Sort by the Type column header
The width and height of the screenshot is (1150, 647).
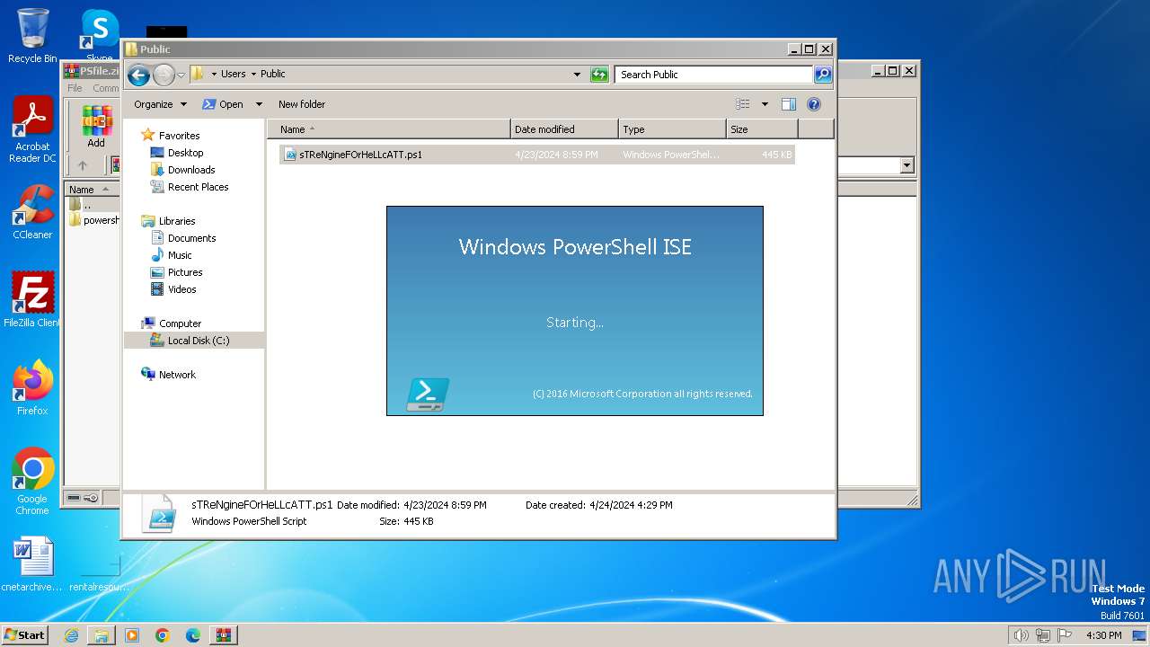pos(672,129)
